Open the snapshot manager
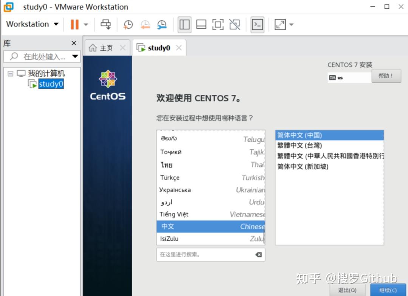This screenshot has width=408, height=296. coord(162,25)
